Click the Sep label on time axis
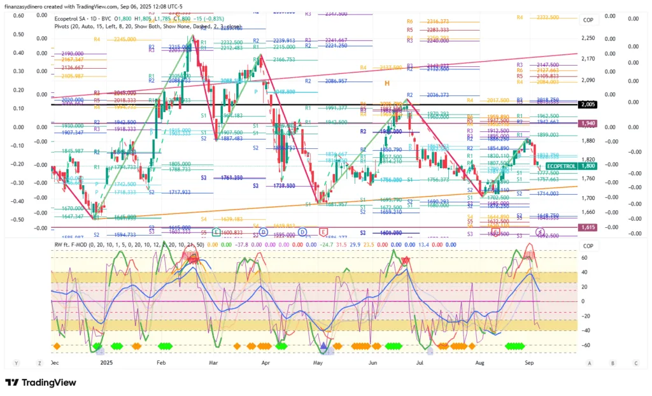The height and width of the screenshot is (396, 652). coord(529,363)
